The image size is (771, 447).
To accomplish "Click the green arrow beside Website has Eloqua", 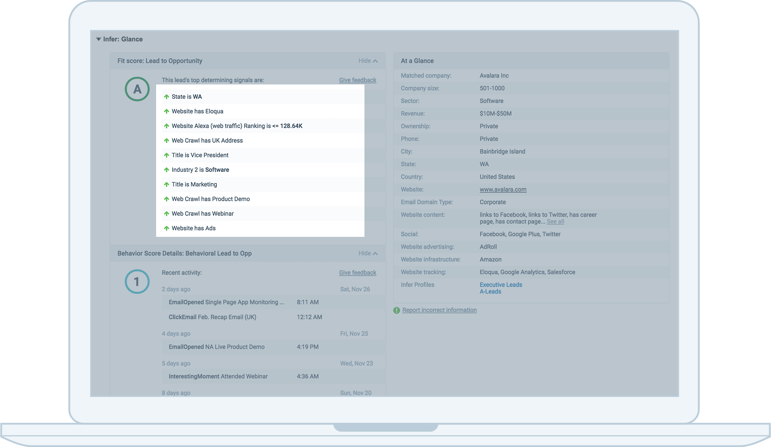I will coord(166,111).
